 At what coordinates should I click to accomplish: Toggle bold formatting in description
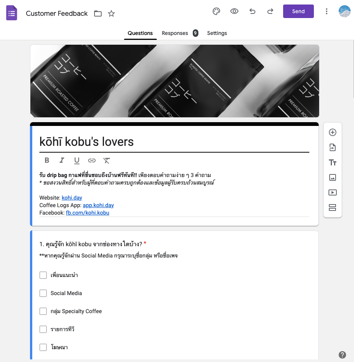[47, 161]
